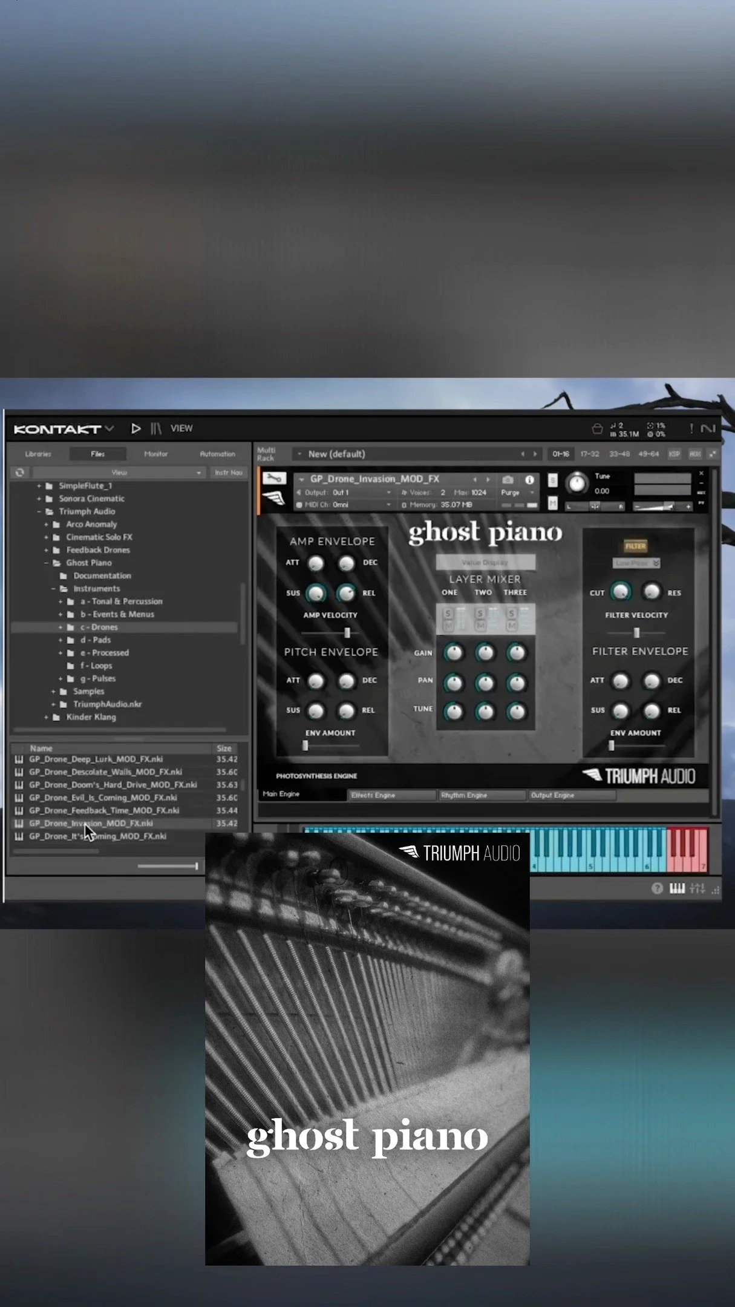
Task: Click the minimize rack view icon
Action: 713,454
